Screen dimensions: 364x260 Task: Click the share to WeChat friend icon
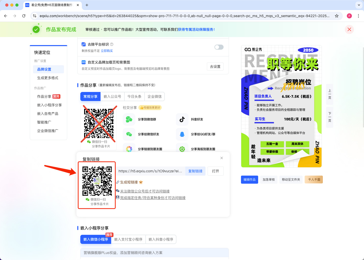129,134
